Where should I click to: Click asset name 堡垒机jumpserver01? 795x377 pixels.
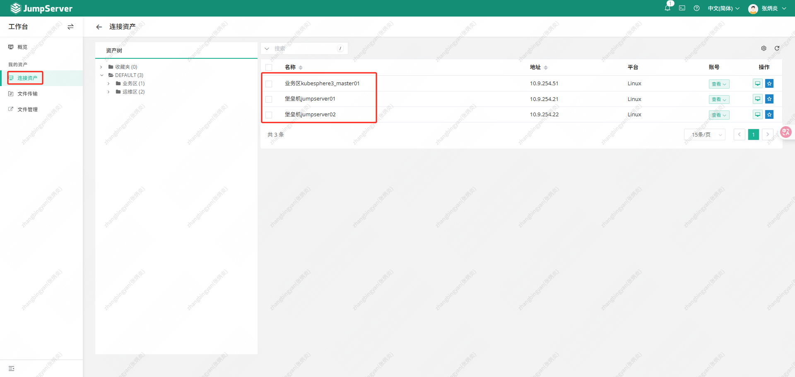click(x=310, y=99)
